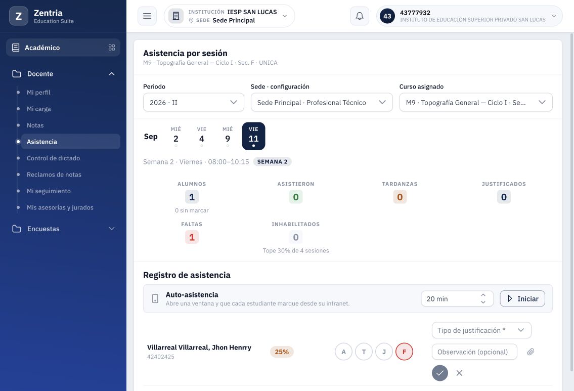Expand the Encuestas section chevron

[x=112, y=229]
